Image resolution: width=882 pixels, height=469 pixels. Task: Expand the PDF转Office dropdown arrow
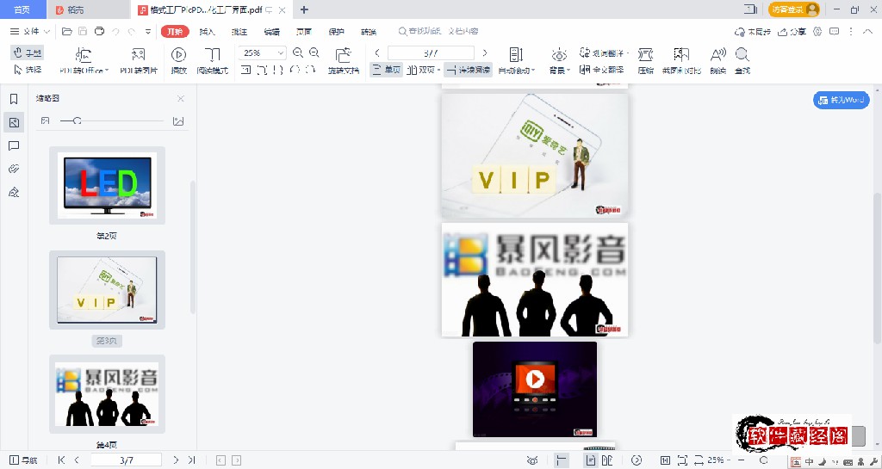point(107,71)
